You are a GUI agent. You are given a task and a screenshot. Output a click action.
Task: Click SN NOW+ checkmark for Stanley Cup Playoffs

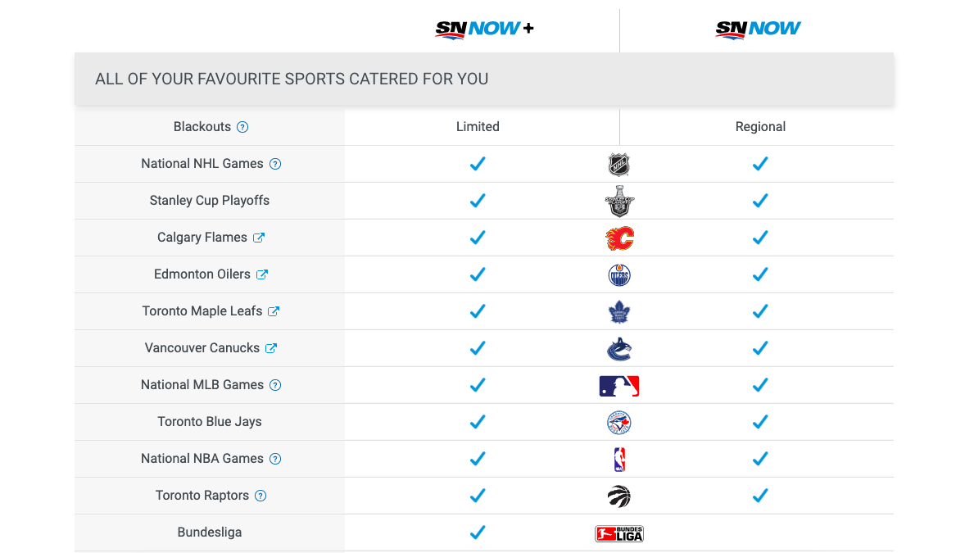(478, 201)
